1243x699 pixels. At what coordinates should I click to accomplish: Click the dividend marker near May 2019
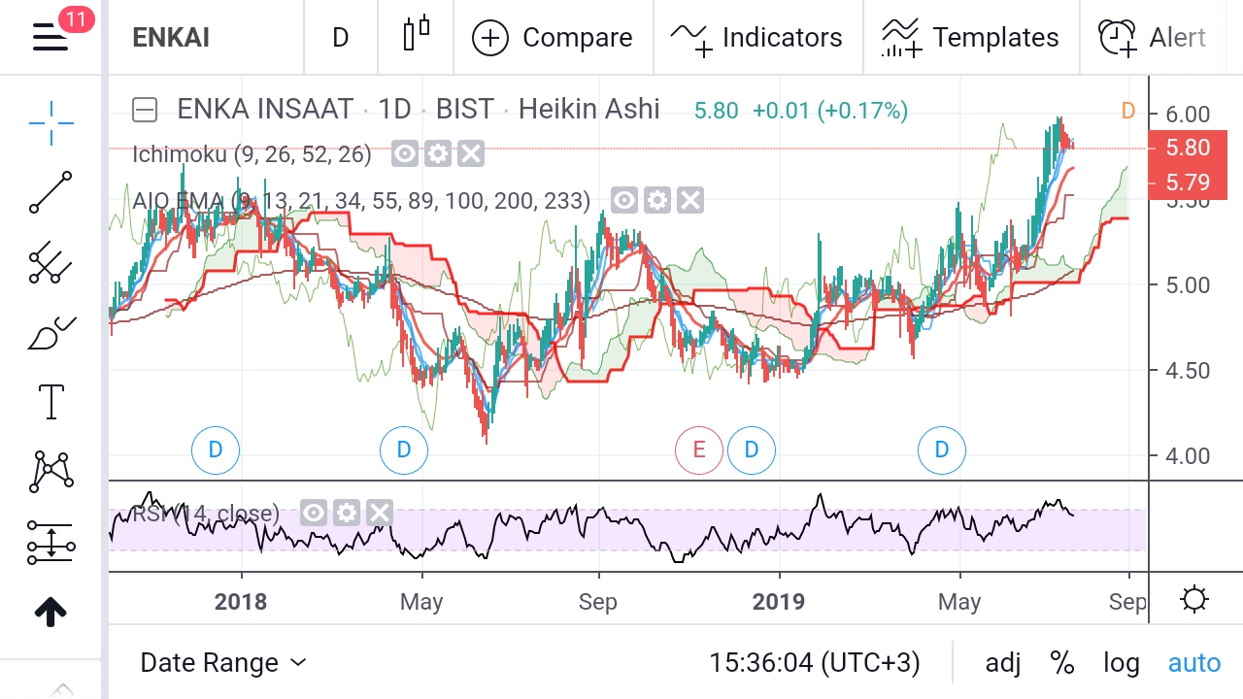pos(941,449)
